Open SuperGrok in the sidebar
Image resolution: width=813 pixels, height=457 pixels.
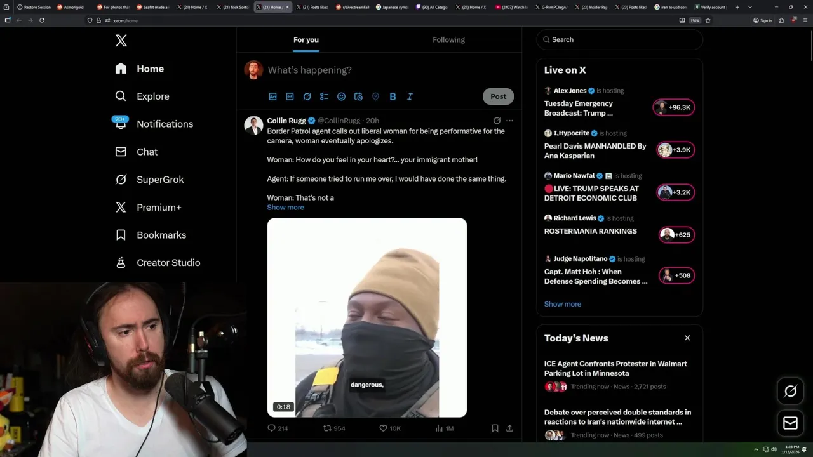[150, 180]
